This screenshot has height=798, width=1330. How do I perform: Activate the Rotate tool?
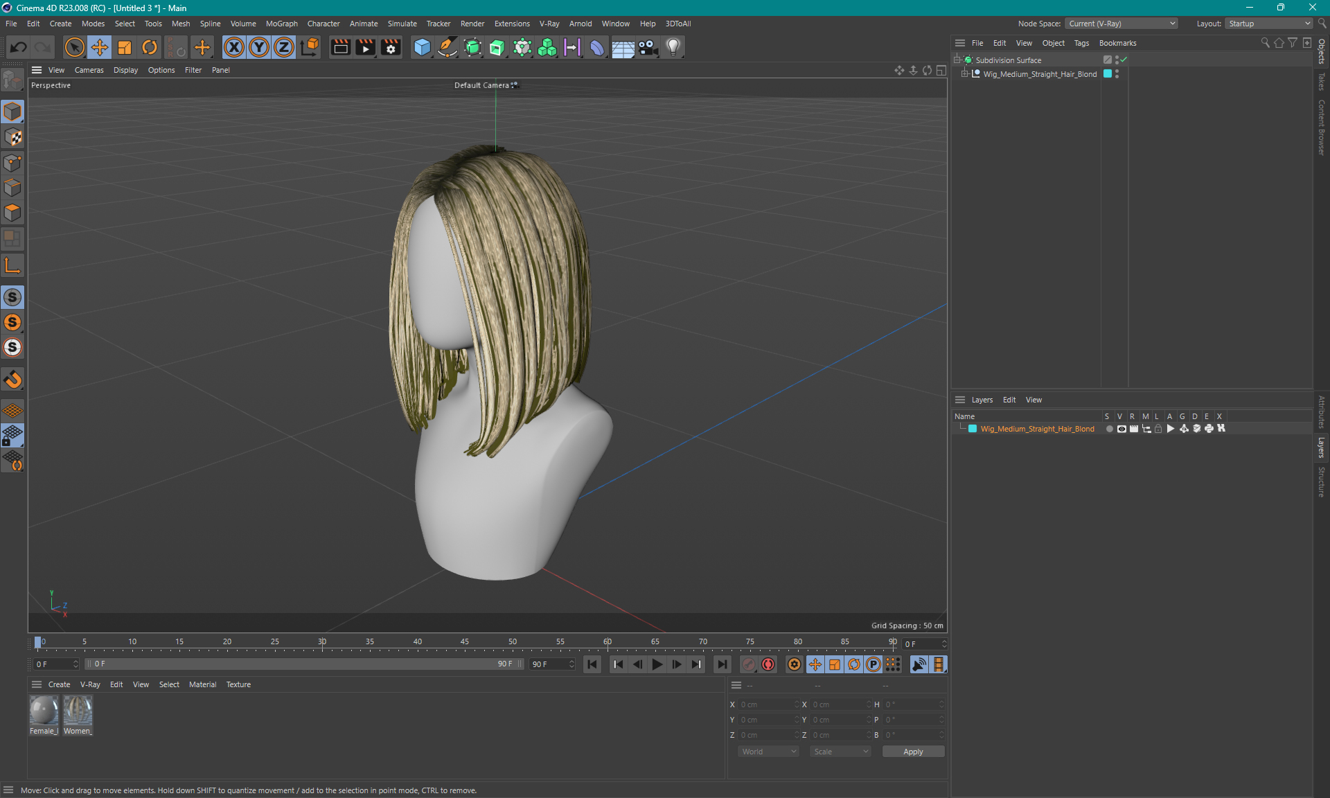tap(150, 47)
